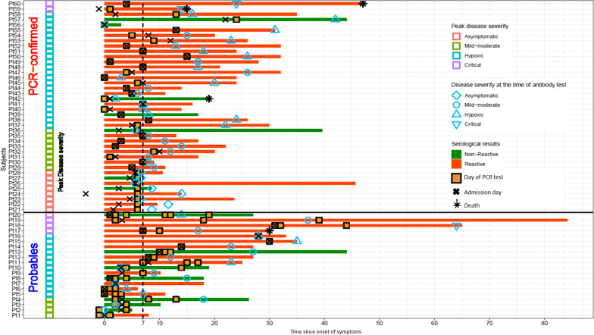Click the Time since onset of symptoms axis title

[326, 332]
